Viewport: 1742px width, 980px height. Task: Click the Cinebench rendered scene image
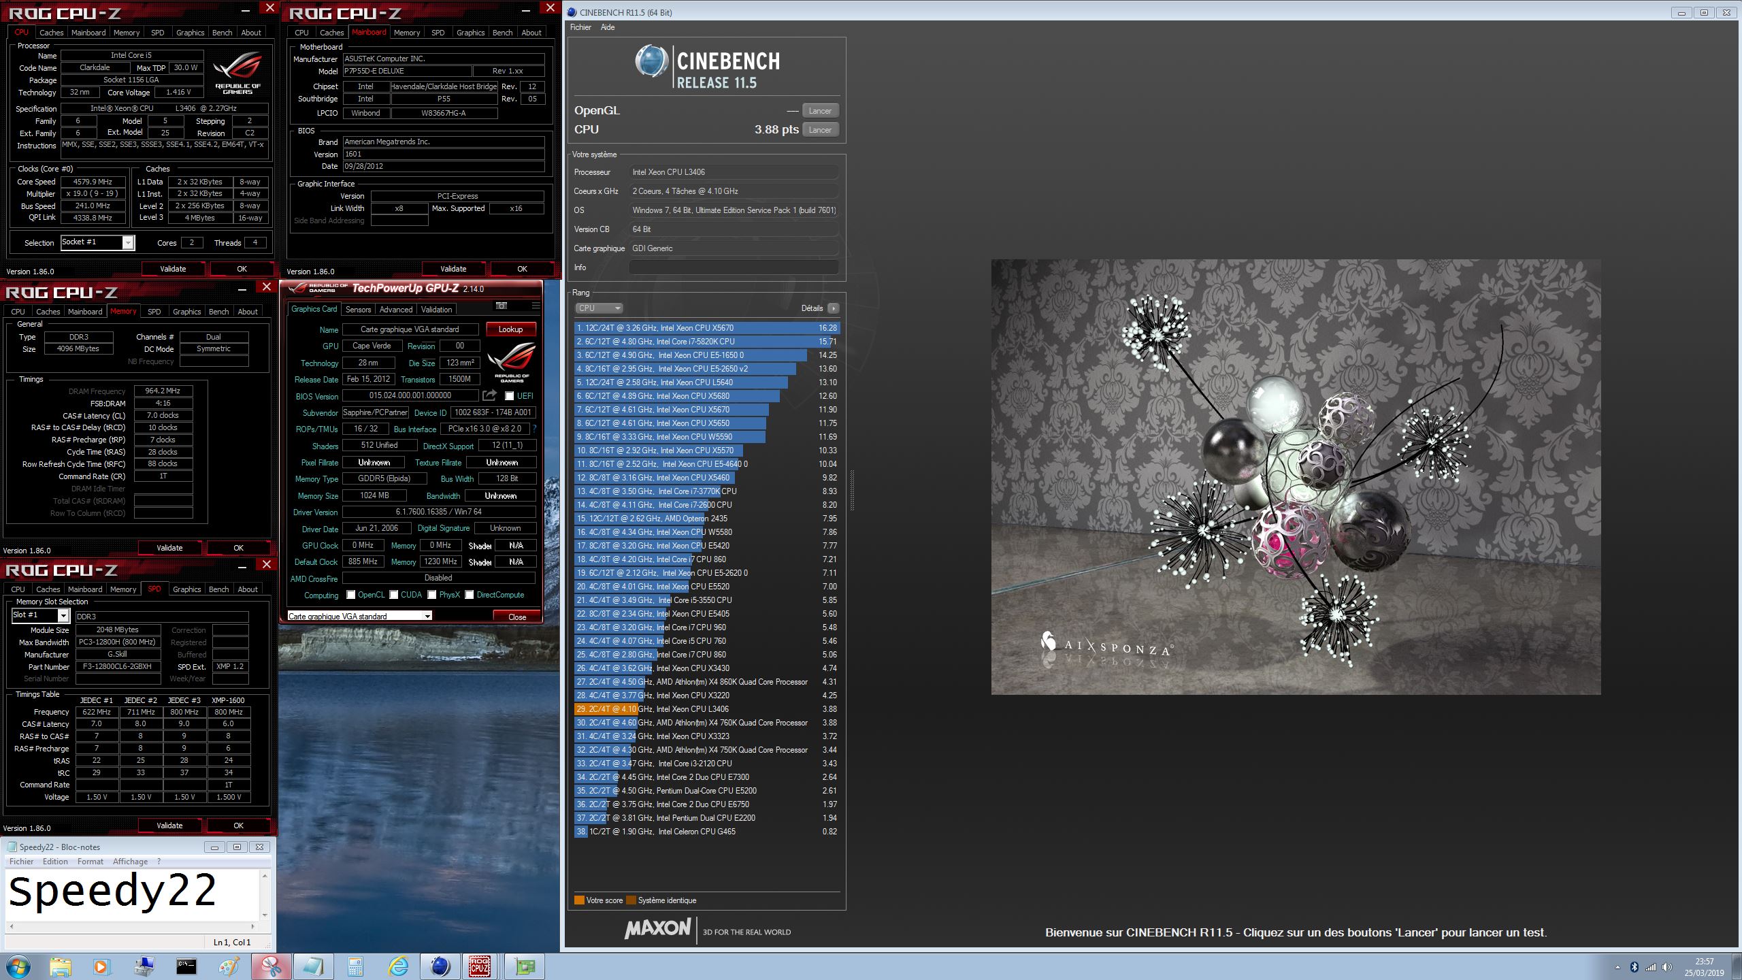[1296, 477]
